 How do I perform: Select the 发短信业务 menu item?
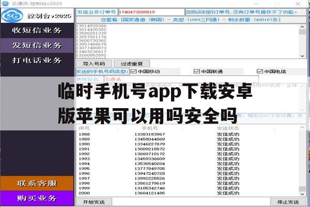click(37, 46)
